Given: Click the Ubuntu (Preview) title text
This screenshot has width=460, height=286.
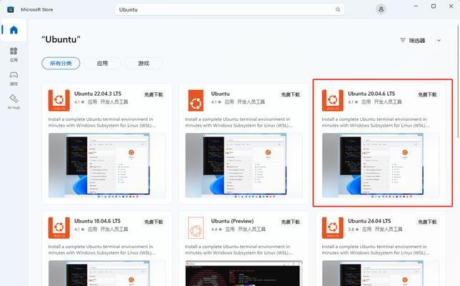Looking at the screenshot, I should coord(232,221).
